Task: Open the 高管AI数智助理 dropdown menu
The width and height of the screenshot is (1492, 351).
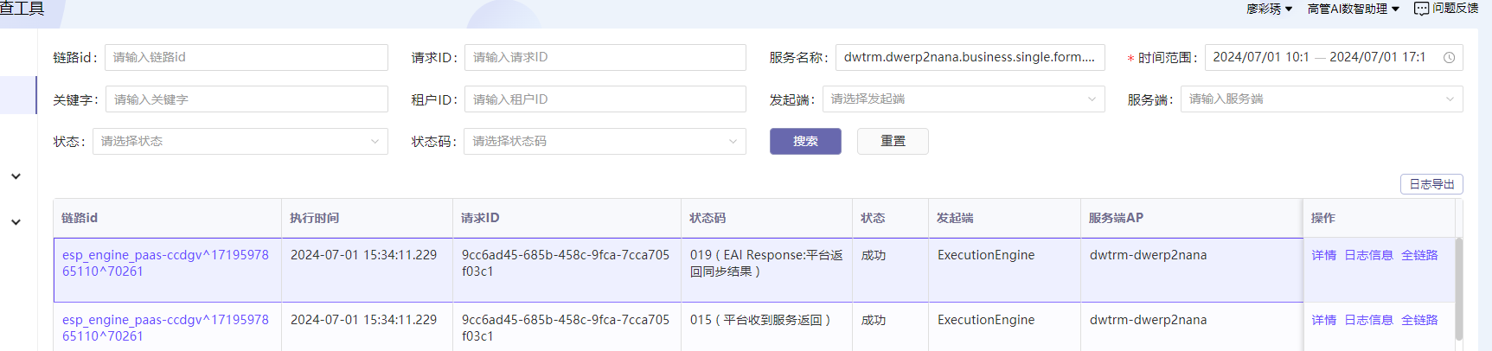Action: coord(1353,9)
